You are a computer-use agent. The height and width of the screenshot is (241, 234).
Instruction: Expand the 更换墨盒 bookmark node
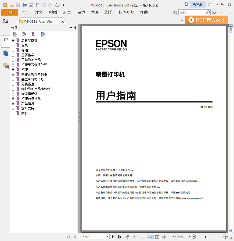pyautogui.click(x=13, y=84)
